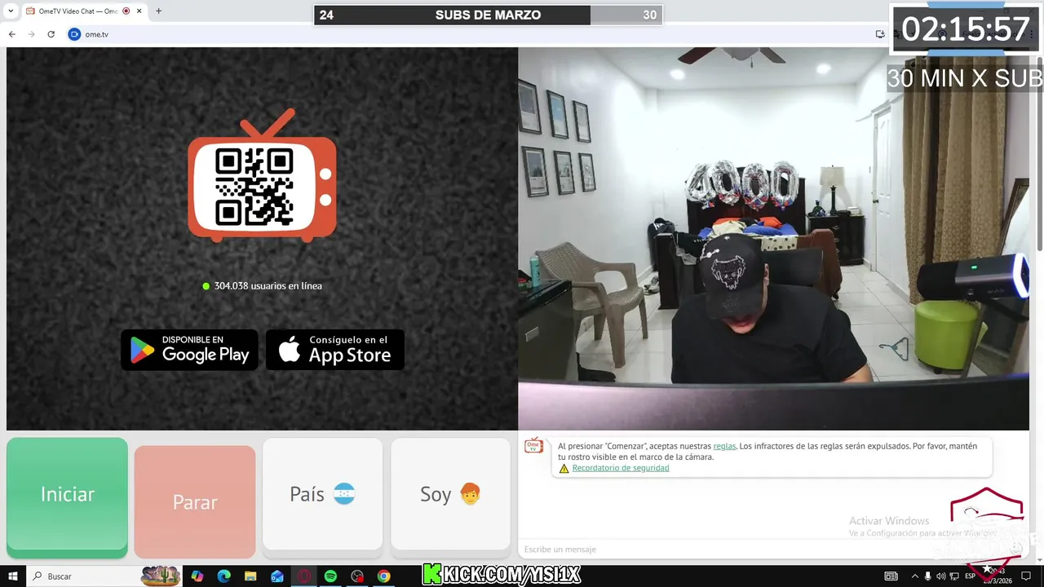Open the OBS recording app in taskbar

357,576
